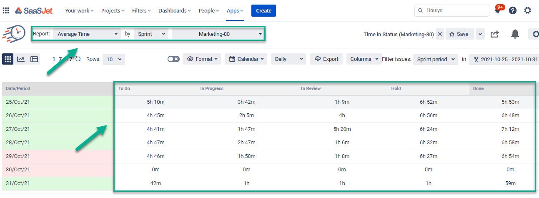Click the 2021-10-25 - 2021-10-31 sprint range
Viewport: 539px width, 198px height.
pos(504,59)
